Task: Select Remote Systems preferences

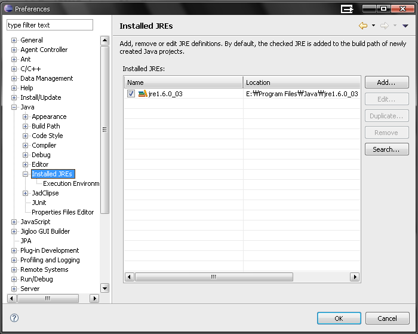Action: click(x=44, y=269)
